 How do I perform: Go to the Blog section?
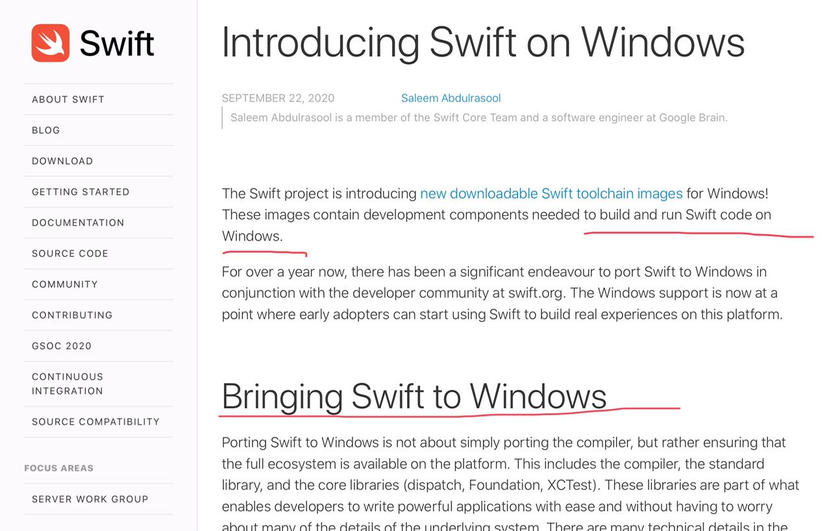(46, 130)
